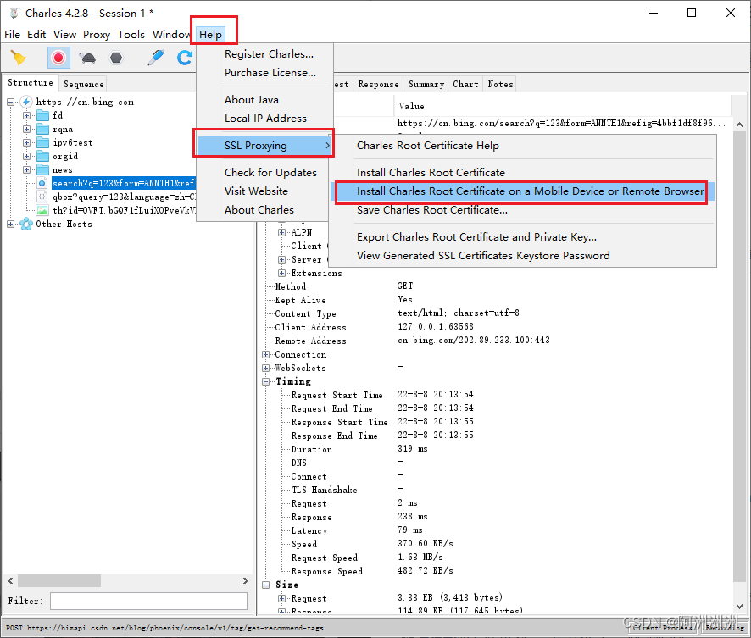751x638 pixels.
Task: Open the Edit menu
Action: tap(36, 35)
